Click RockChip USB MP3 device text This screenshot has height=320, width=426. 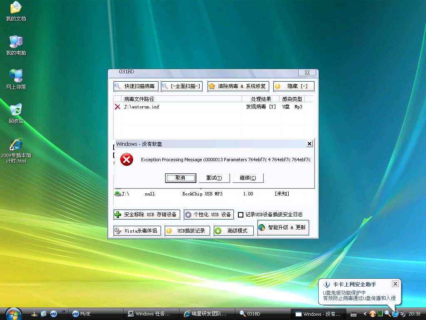click(202, 194)
